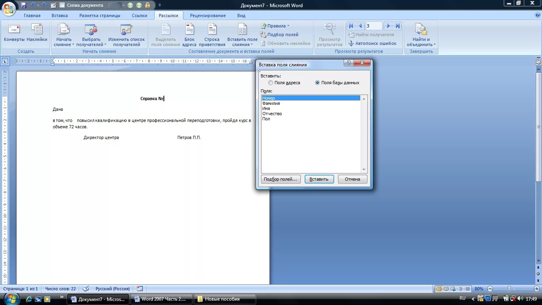Go to next record arrow
Viewport: 542px width, 305px height.
pos(388,26)
